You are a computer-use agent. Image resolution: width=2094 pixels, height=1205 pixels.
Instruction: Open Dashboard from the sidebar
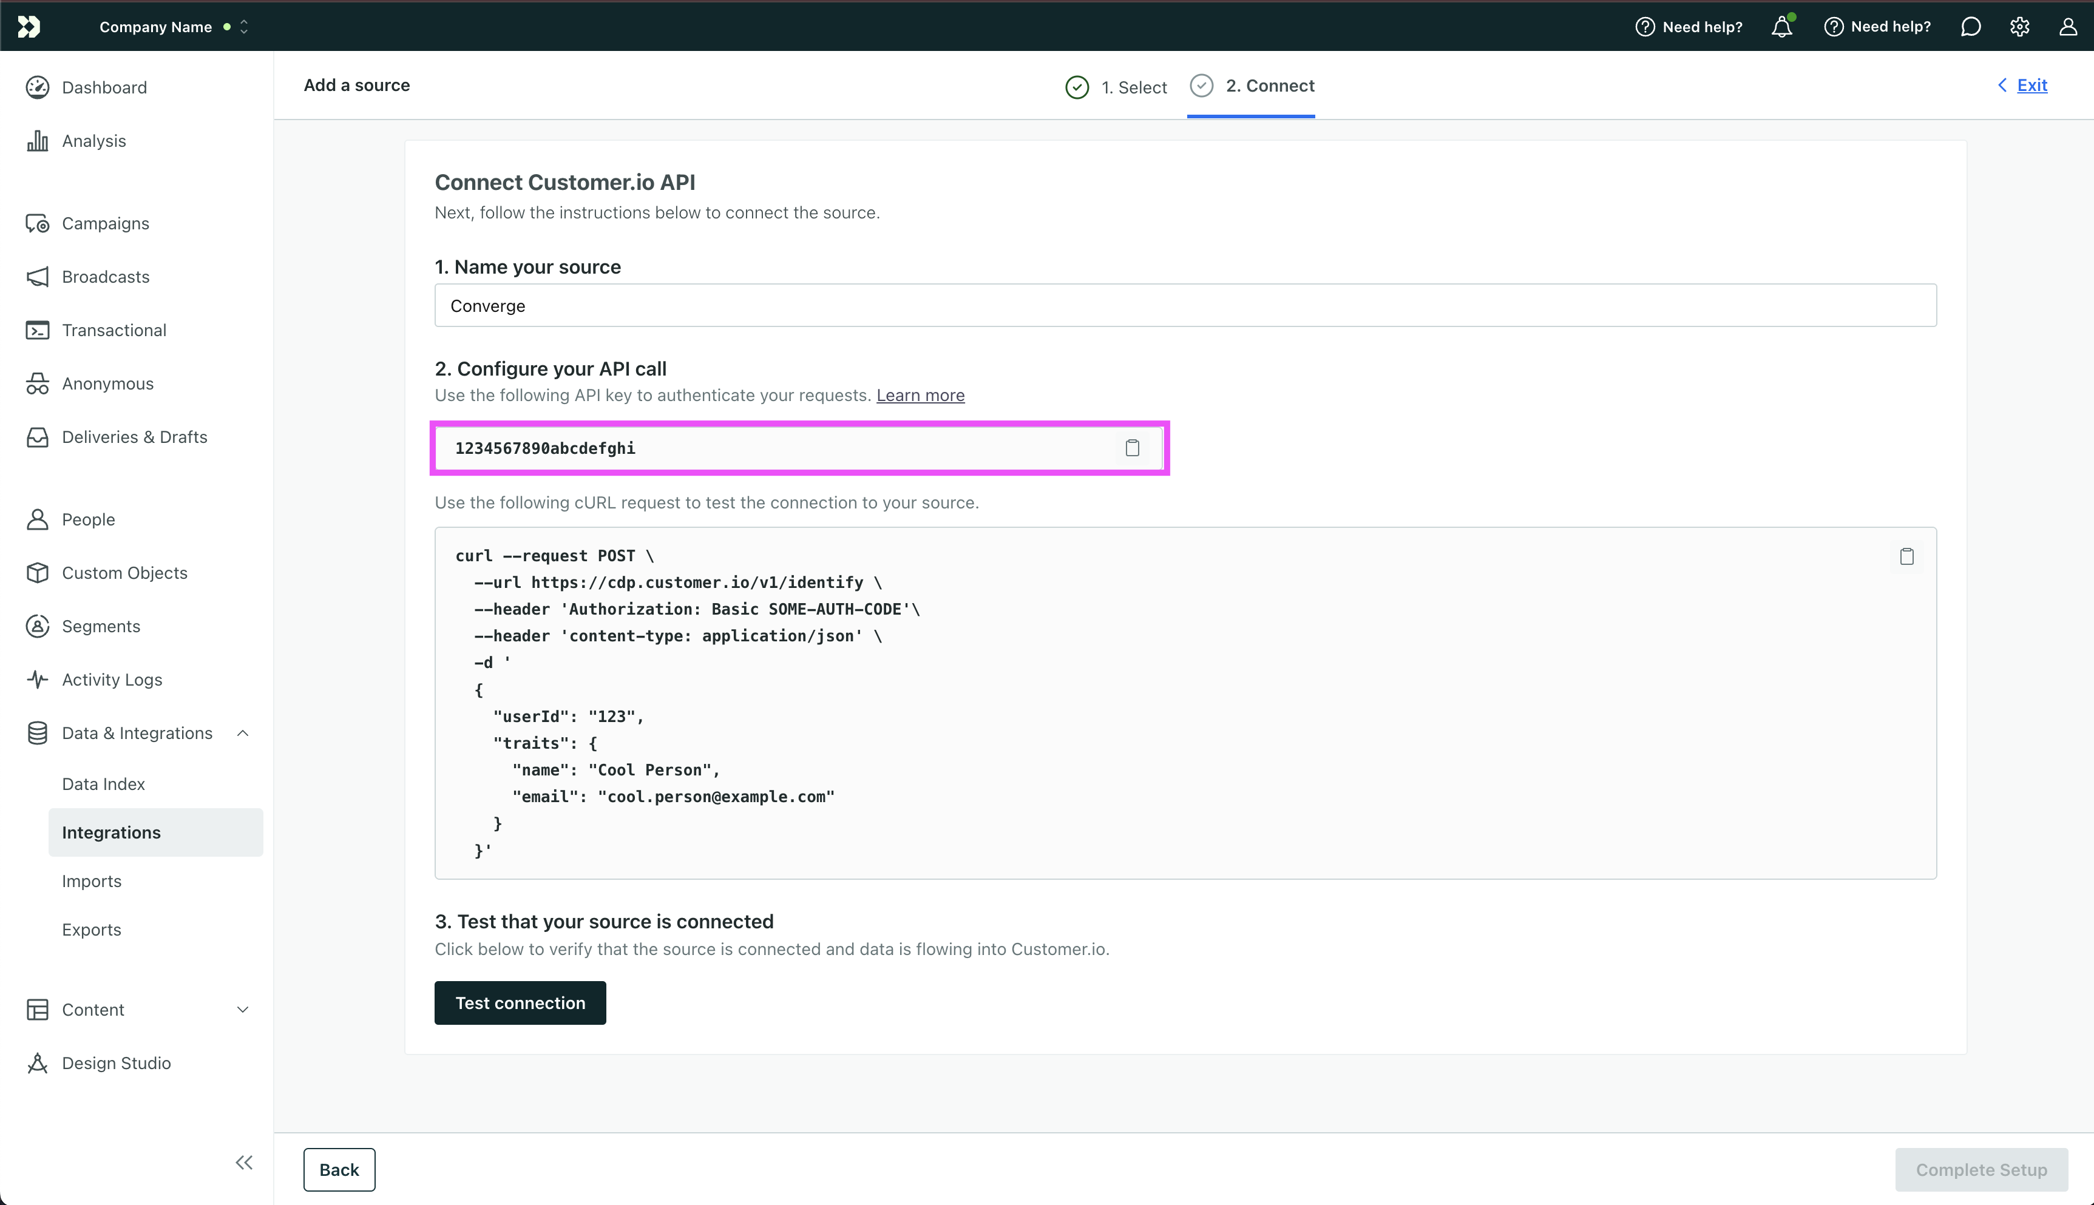pos(104,88)
